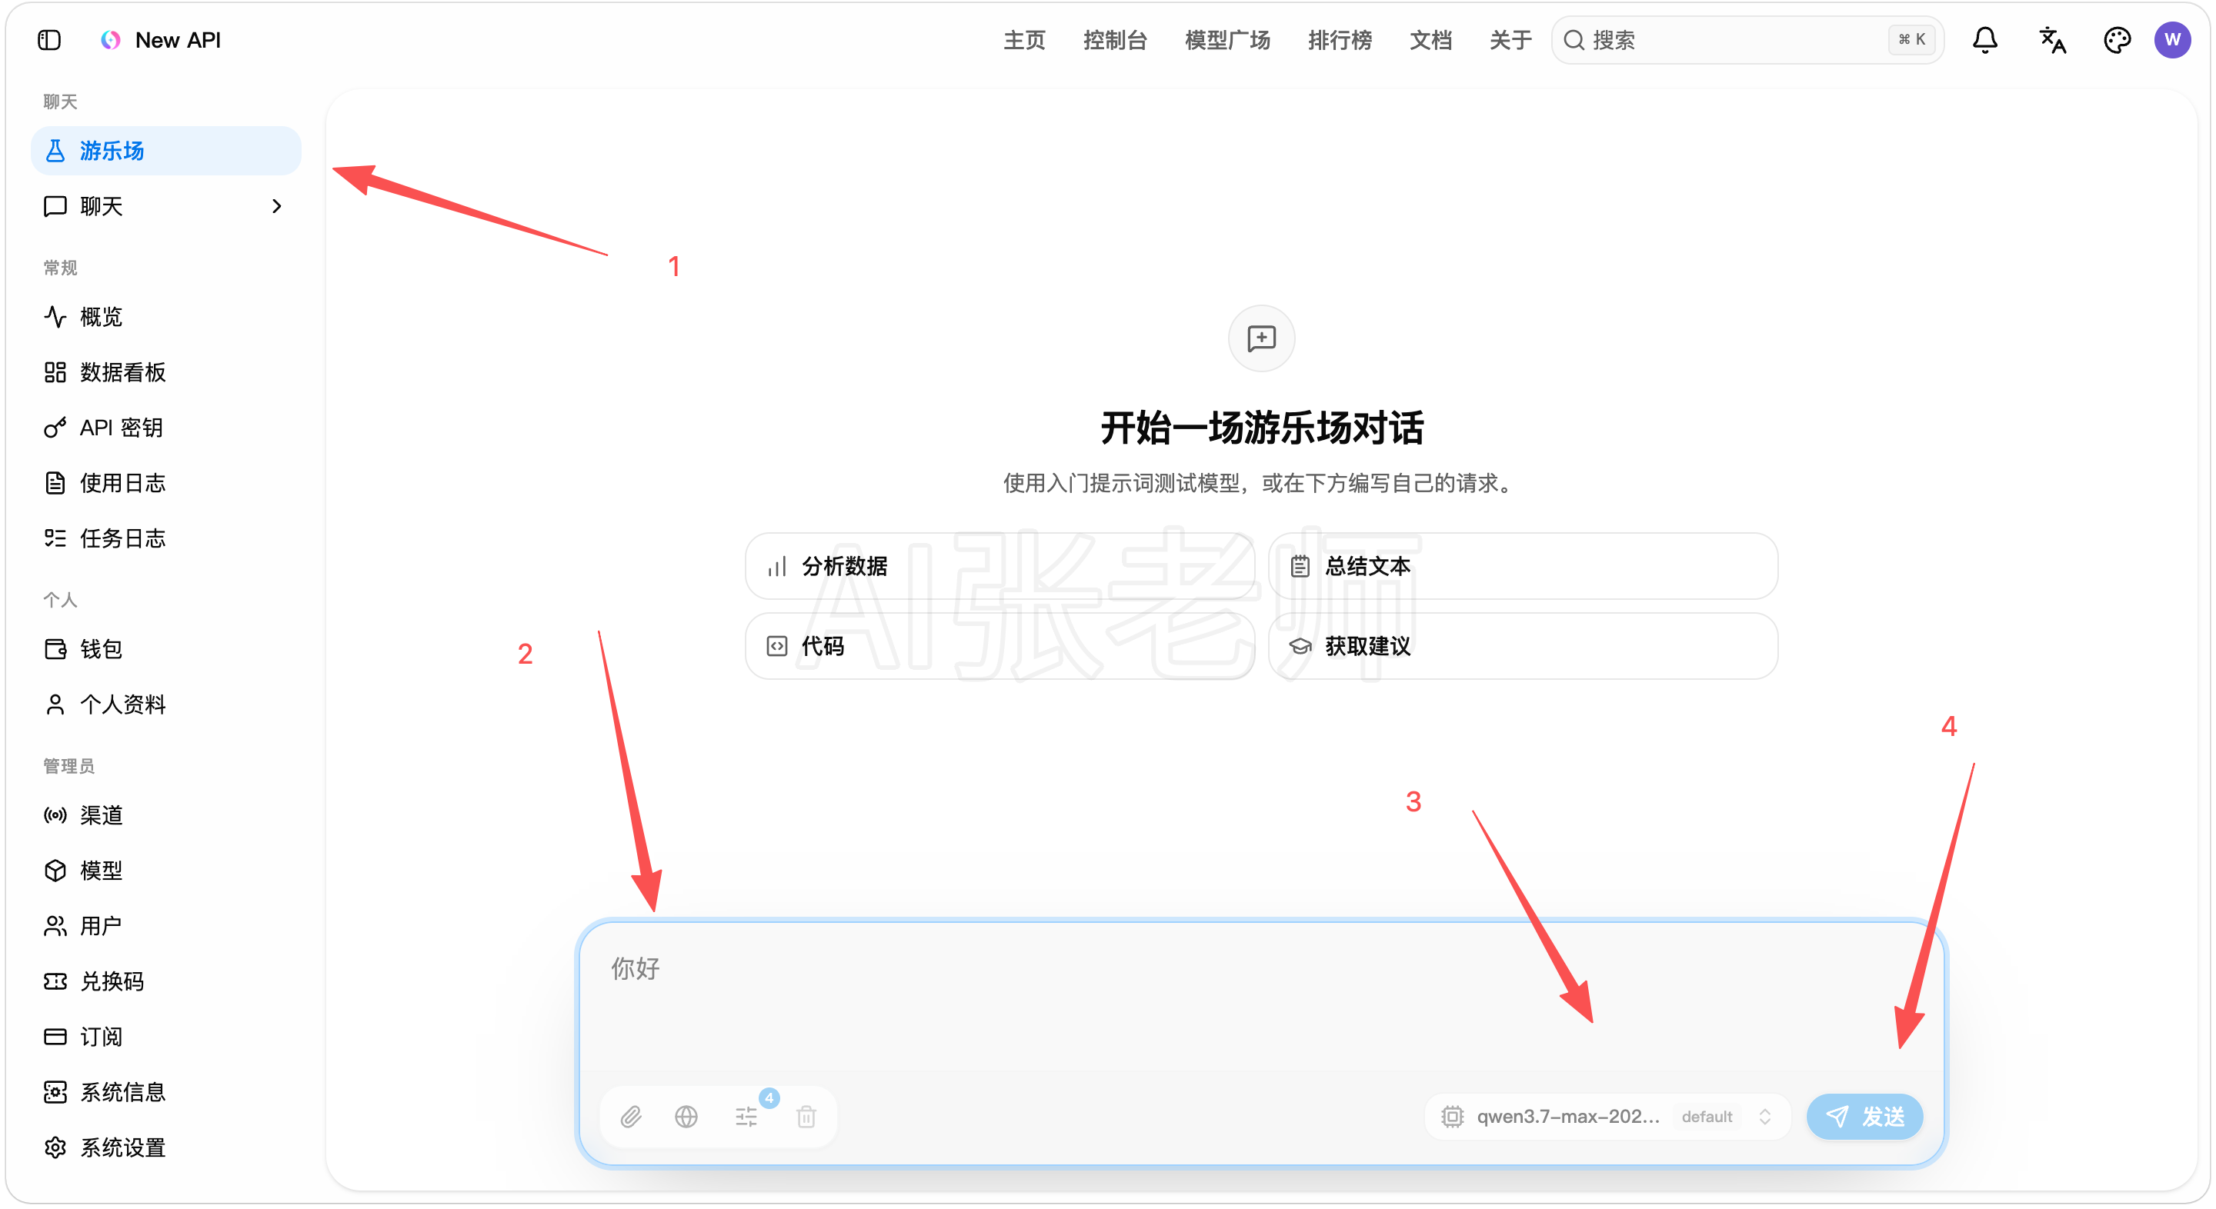Screen dimensions: 2216x1209
Task: Open 任务日志 page
Action: click(166, 538)
